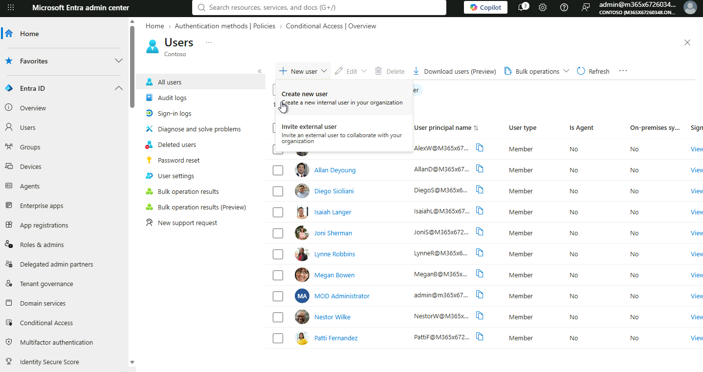Screen dimensions: 703x372
Task: Open the Help question mark icon
Action: tap(564, 7)
